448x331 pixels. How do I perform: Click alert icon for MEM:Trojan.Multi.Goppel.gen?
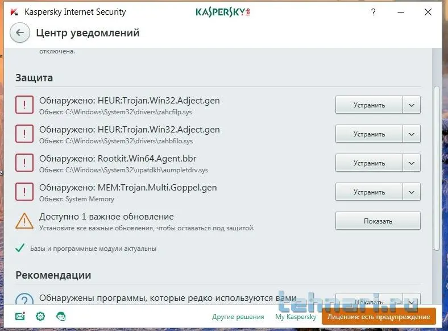tap(24, 192)
